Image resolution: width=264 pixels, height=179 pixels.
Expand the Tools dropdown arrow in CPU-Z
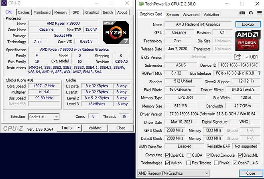tap(79, 128)
